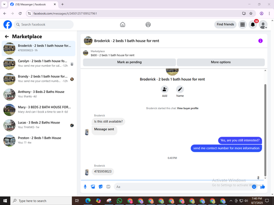Click Find friends button
The image size is (274, 205).
[x=225, y=25]
